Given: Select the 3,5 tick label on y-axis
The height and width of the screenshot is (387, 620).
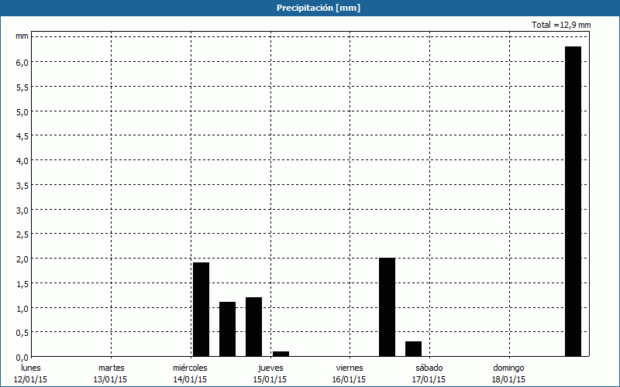Looking at the screenshot, I should (x=22, y=185).
